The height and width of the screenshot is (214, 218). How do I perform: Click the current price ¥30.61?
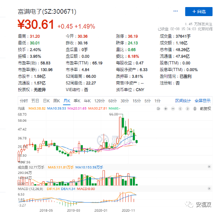36,24
